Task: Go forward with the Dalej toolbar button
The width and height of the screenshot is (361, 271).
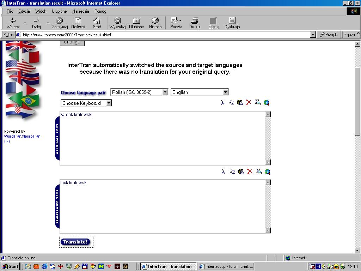Action: coord(36,23)
